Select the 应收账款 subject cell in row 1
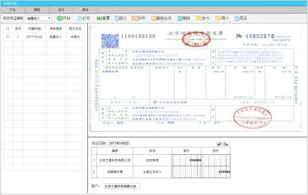The image size is (308, 195). point(152,160)
